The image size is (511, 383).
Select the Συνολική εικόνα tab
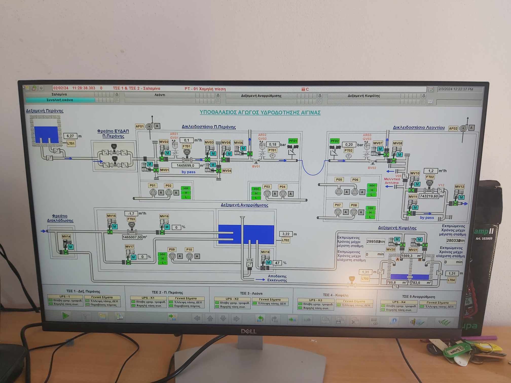pos(60,100)
